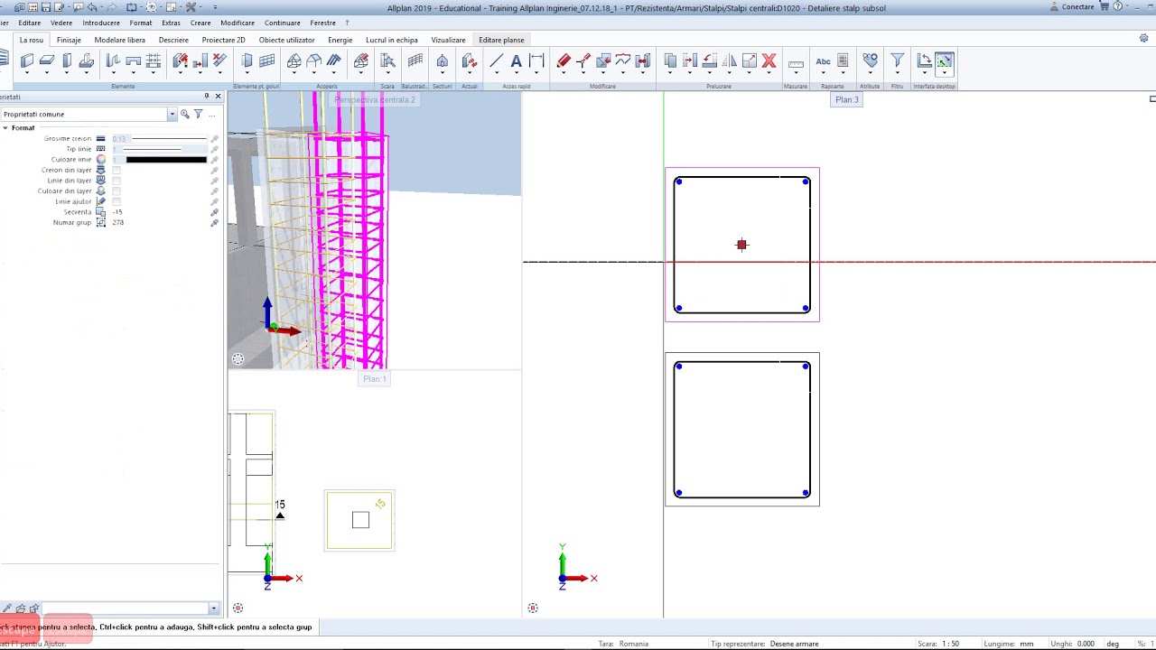Click the red X delete tool
This screenshot has width=1156, height=650.
click(769, 60)
